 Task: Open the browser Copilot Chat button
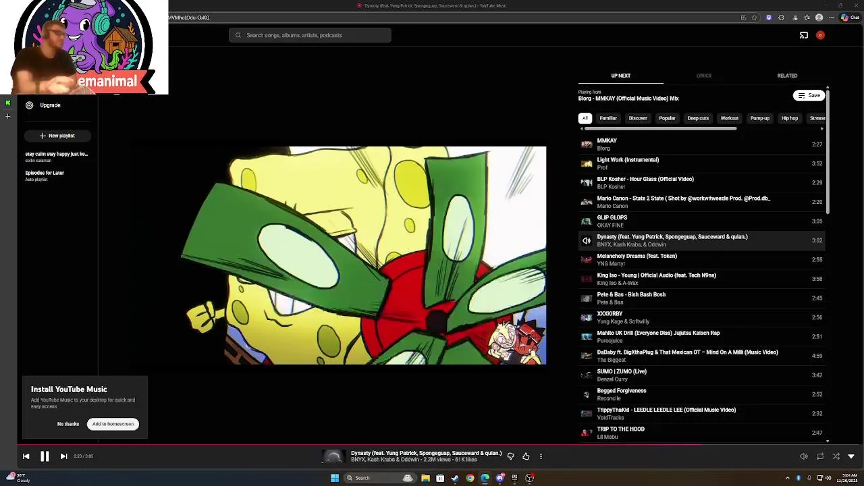[x=850, y=18]
